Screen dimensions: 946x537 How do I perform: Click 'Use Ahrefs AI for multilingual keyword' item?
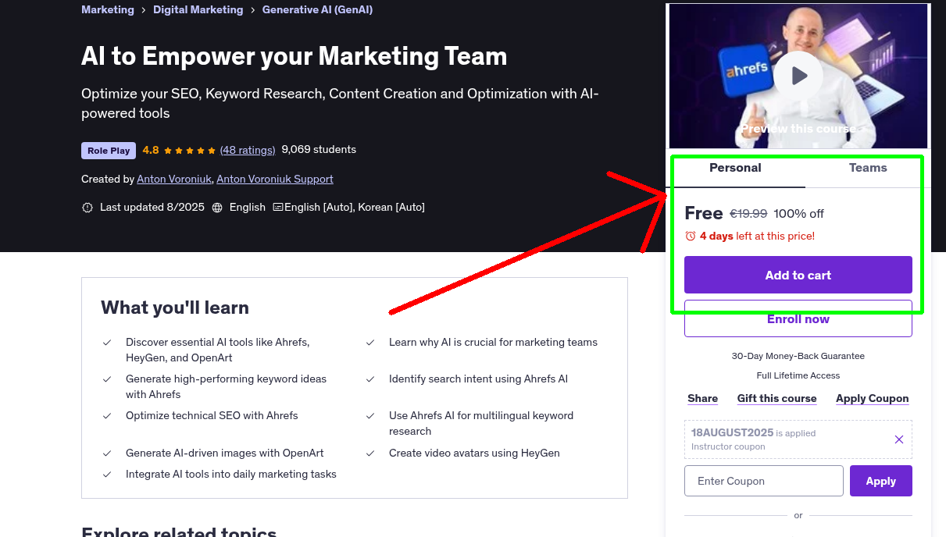click(x=481, y=423)
